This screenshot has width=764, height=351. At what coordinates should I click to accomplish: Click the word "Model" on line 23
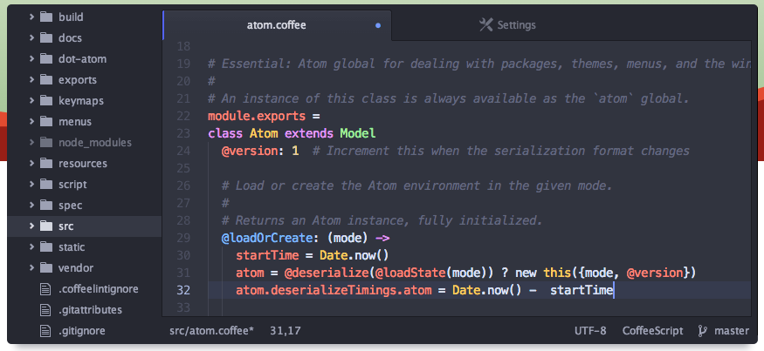(x=358, y=133)
